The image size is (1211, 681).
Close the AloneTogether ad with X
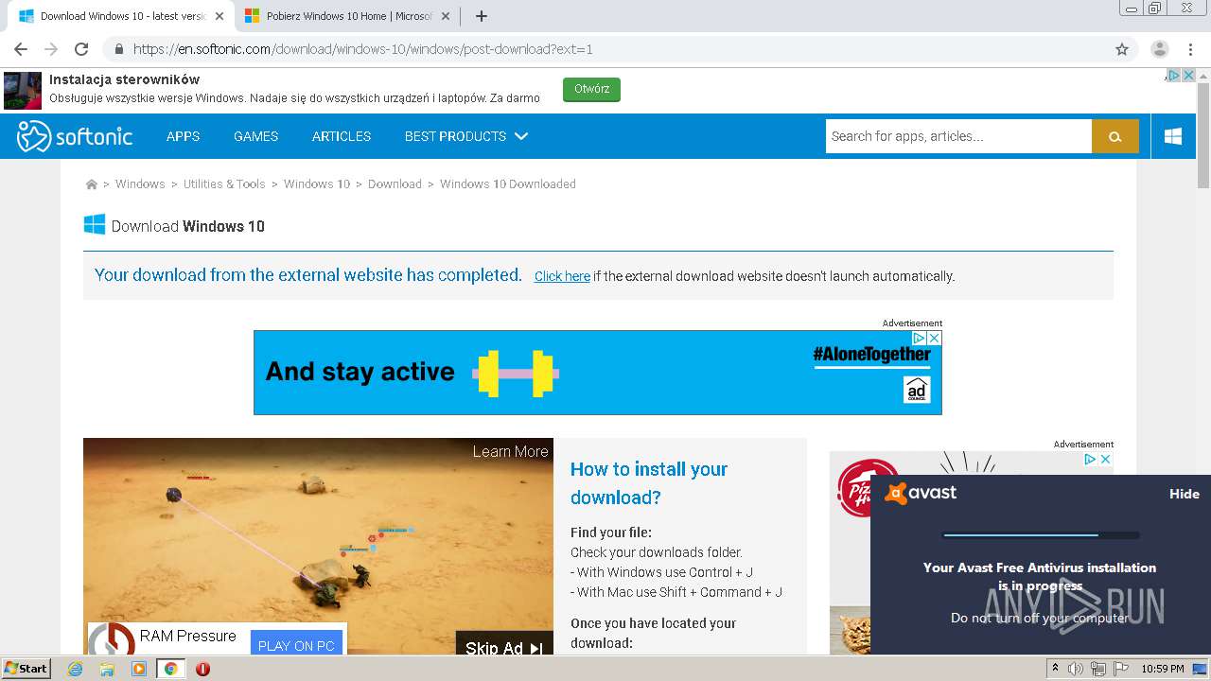pyautogui.click(x=934, y=338)
